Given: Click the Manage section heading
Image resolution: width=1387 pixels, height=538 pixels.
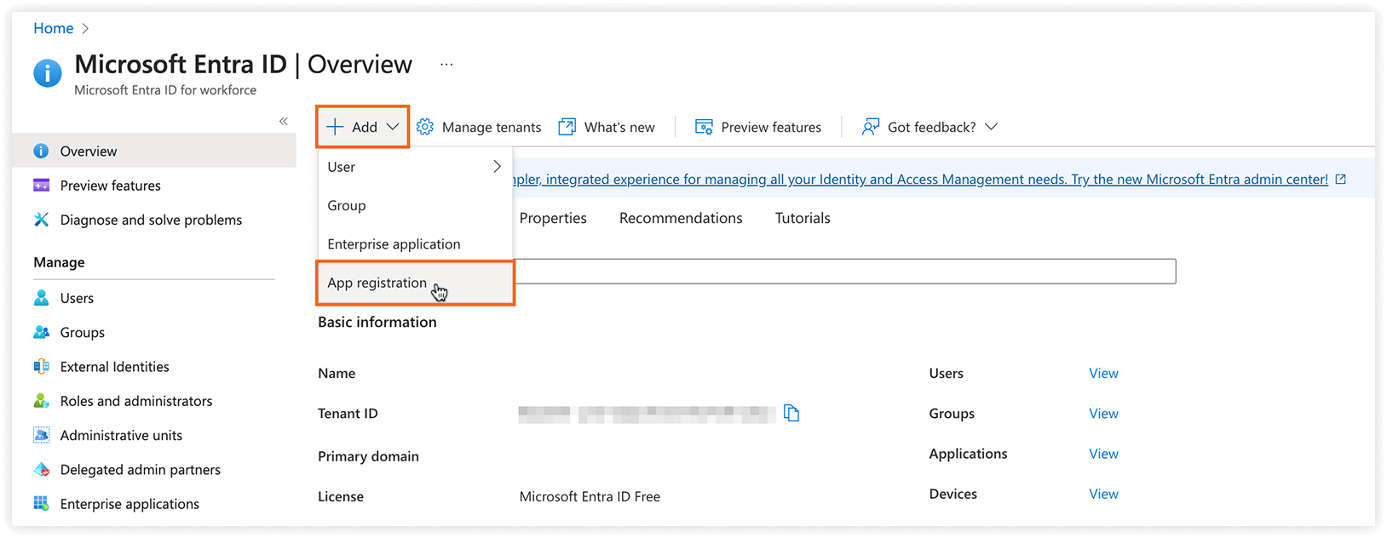Looking at the screenshot, I should pos(59,262).
